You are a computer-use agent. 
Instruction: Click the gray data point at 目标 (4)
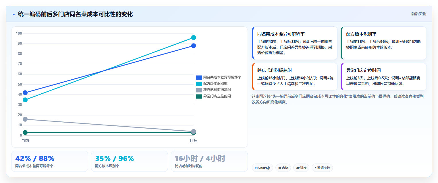pos(194,131)
